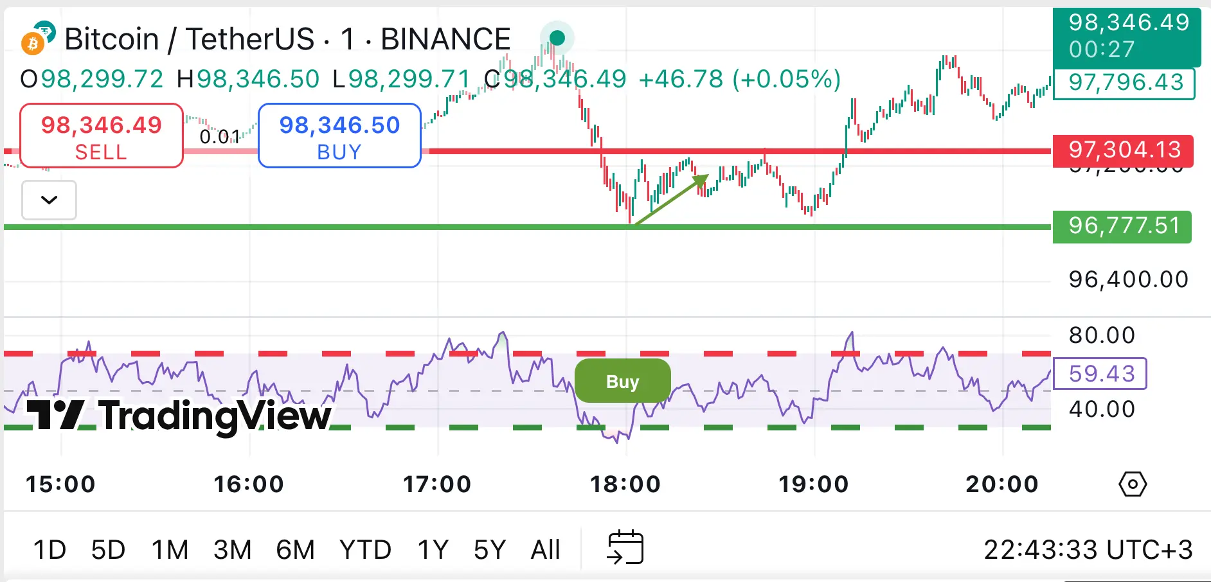This screenshot has width=1211, height=582.
Task: Click the RSI value 59.43 label
Action: [x=1100, y=373]
